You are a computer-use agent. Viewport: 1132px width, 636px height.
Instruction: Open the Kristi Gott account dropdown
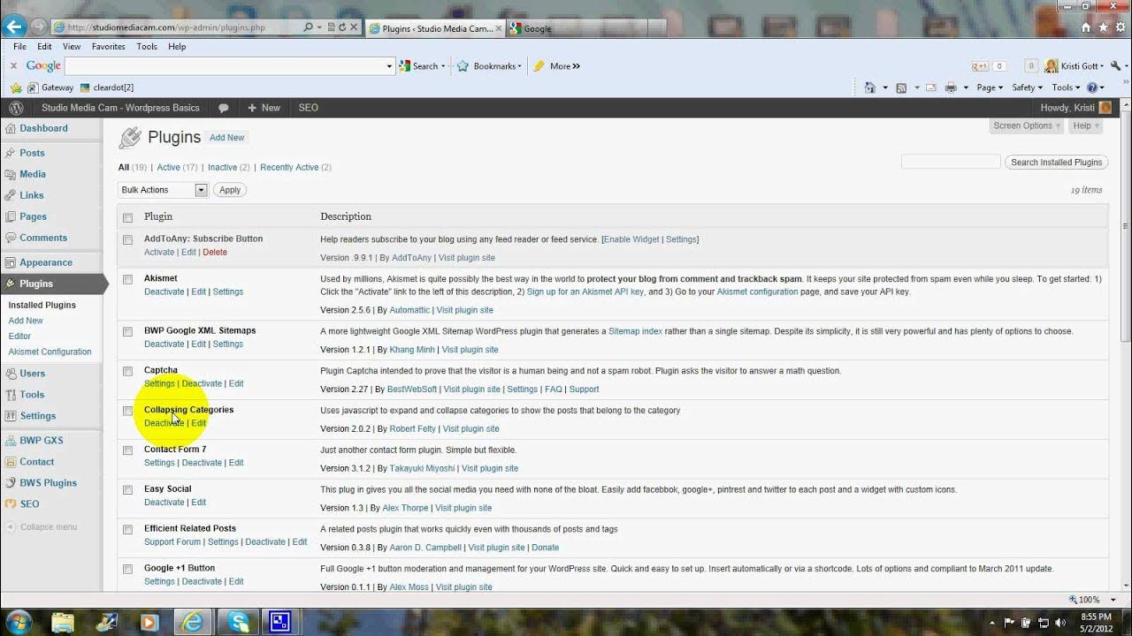point(1075,66)
